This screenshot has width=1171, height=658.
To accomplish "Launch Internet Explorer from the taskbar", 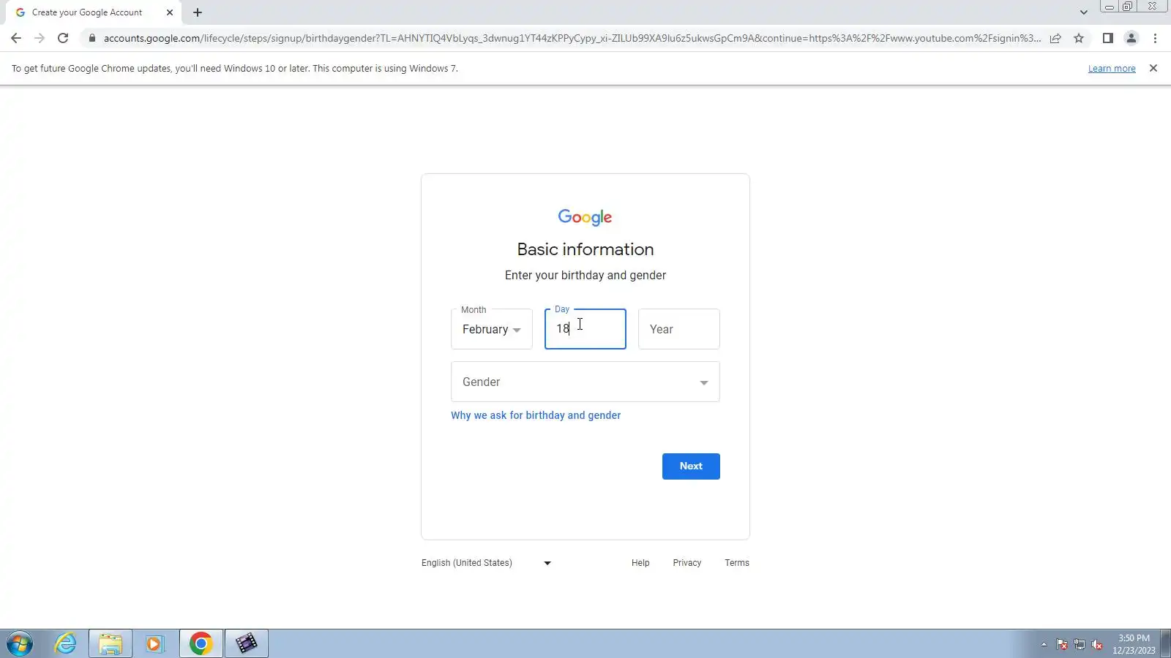I will [66, 643].
